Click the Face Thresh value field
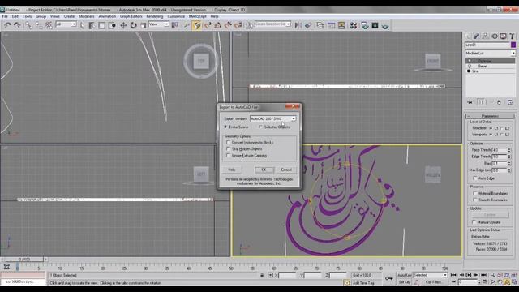 click(x=500, y=150)
